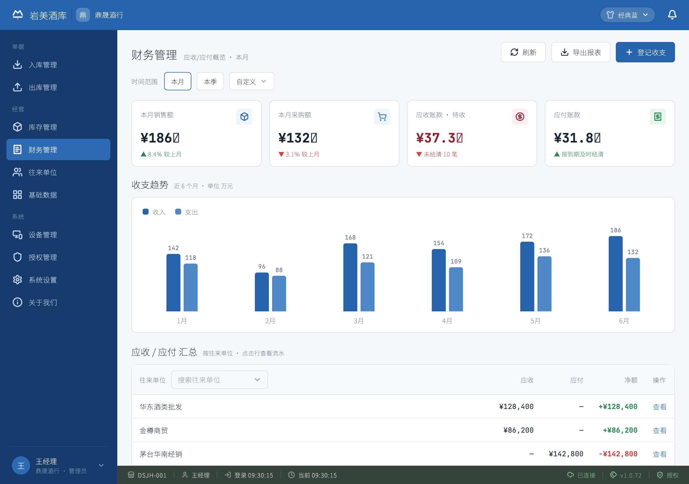The image size is (689, 484).
Task: Click the 岩美酒库 logo icon
Action: 18,15
